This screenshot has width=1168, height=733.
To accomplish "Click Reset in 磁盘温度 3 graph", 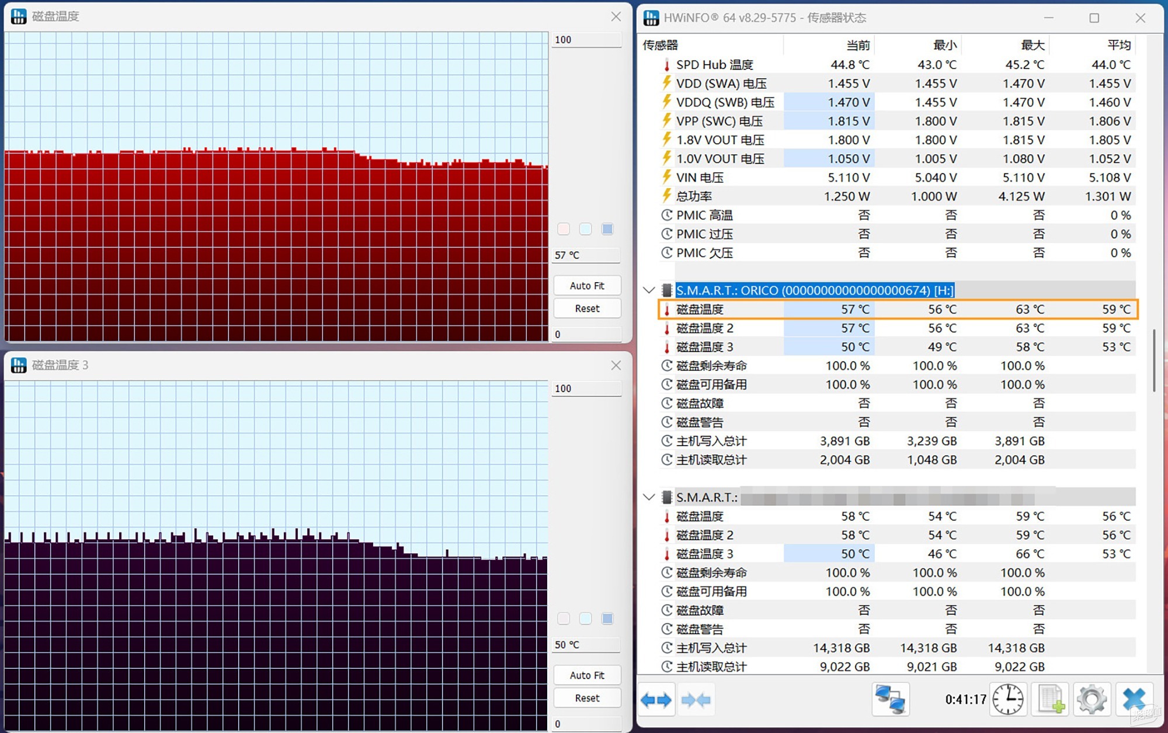I will (587, 698).
